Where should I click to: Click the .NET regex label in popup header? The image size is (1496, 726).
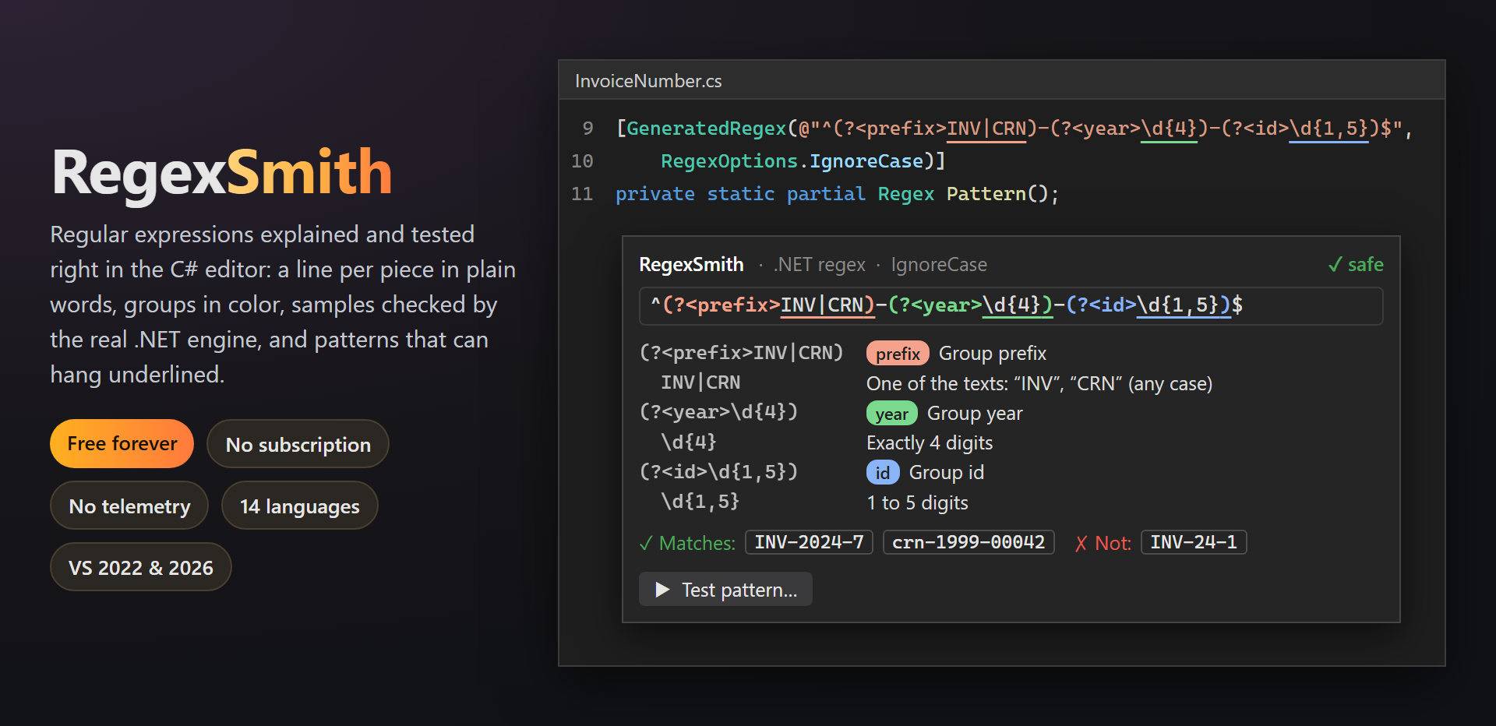click(x=820, y=265)
